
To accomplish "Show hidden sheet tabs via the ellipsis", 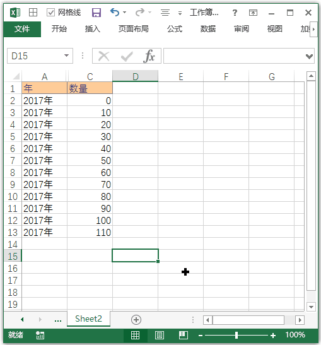I will coord(58,320).
